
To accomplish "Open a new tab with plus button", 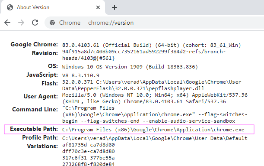I will [115, 7].
